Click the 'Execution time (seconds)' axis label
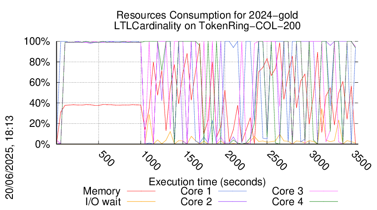Image resolution: width=377 pixels, height=210 pixels. point(207,182)
